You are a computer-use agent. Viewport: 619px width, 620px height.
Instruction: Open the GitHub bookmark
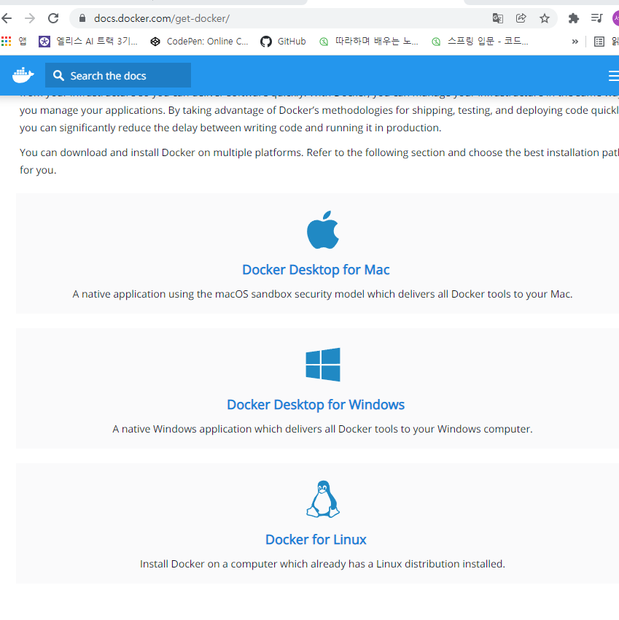283,41
